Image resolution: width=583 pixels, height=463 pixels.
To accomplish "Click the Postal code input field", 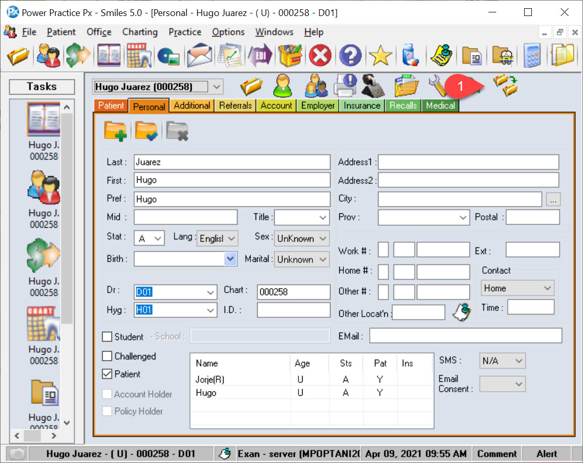I will pos(532,217).
